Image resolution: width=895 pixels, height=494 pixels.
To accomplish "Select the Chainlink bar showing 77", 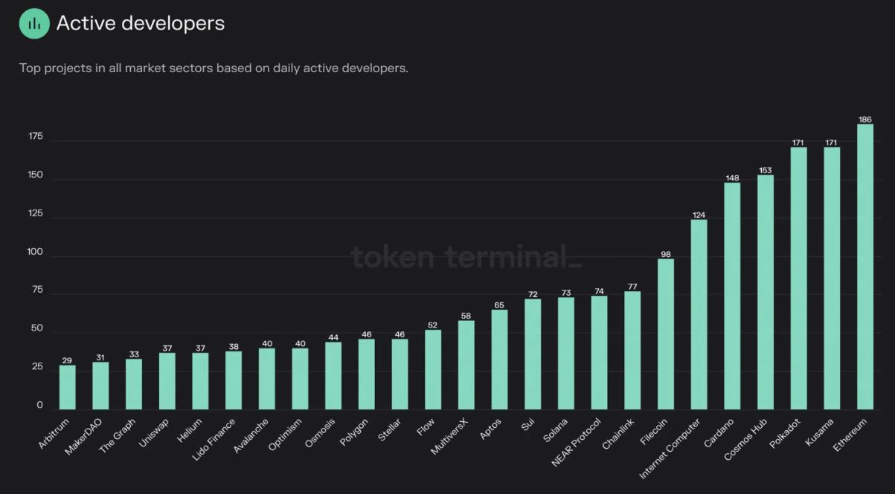I will point(632,351).
